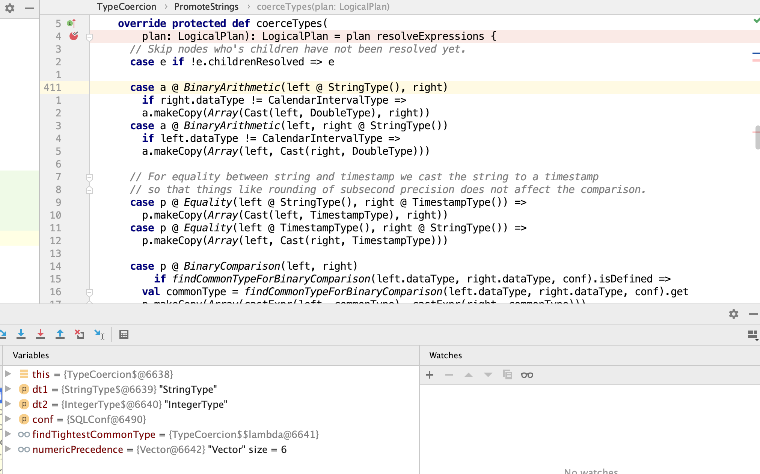Click the parameter icon beside conf

click(x=24, y=419)
